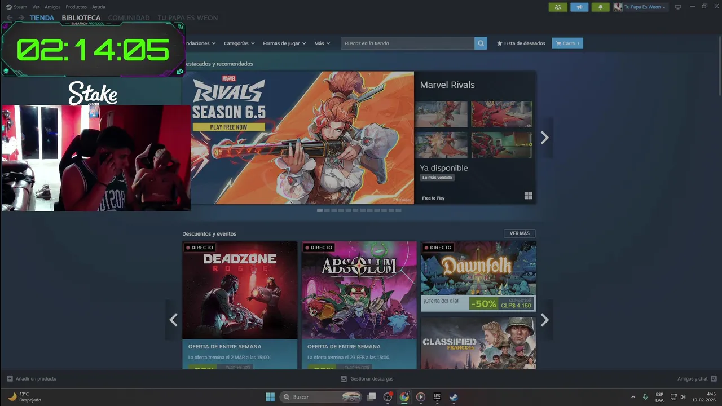Switch to the TIENDA tab
722x406 pixels.
click(x=42, y=18)
